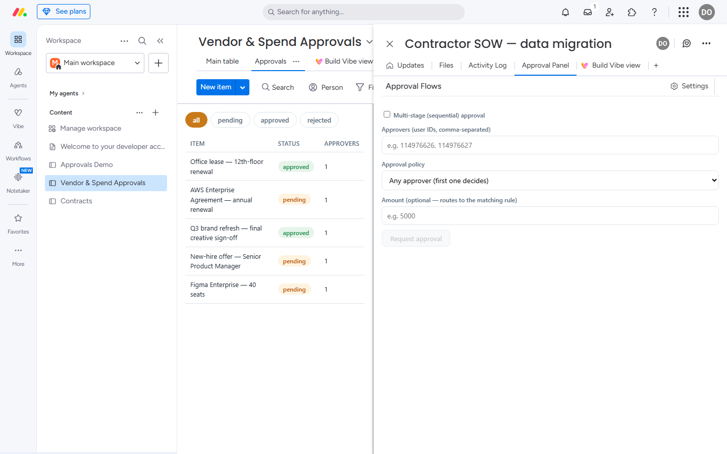The image size is (727, 454).
Task: Open item conversation chat icon
Action: (687, 43)
